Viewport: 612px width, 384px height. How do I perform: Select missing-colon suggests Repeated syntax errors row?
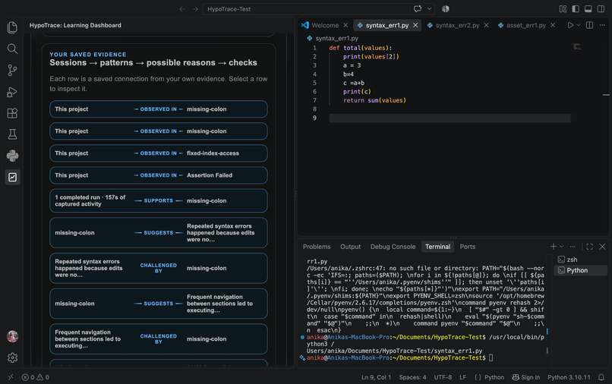159,232
